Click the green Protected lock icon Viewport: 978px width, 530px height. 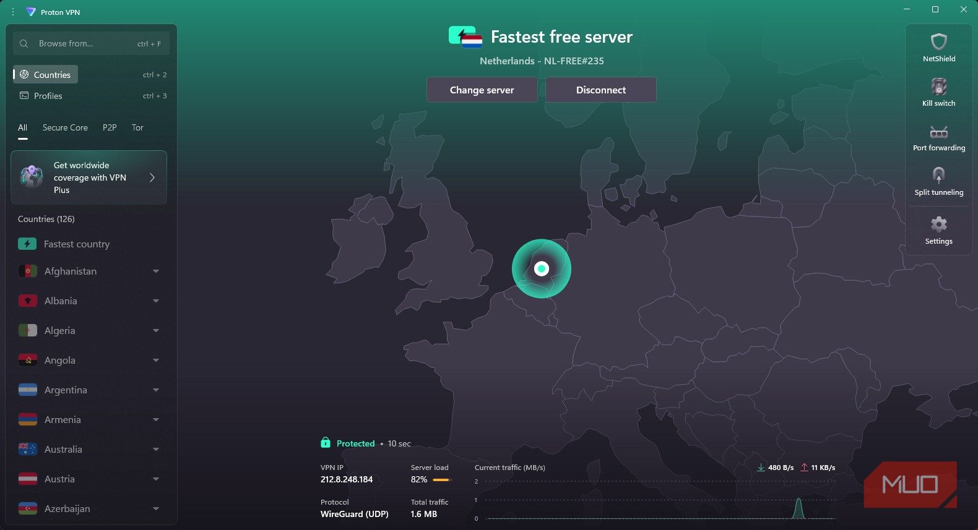click(326, 443)
